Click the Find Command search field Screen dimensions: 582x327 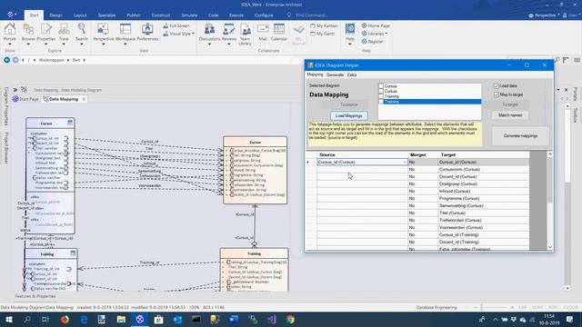click(311, 15)
